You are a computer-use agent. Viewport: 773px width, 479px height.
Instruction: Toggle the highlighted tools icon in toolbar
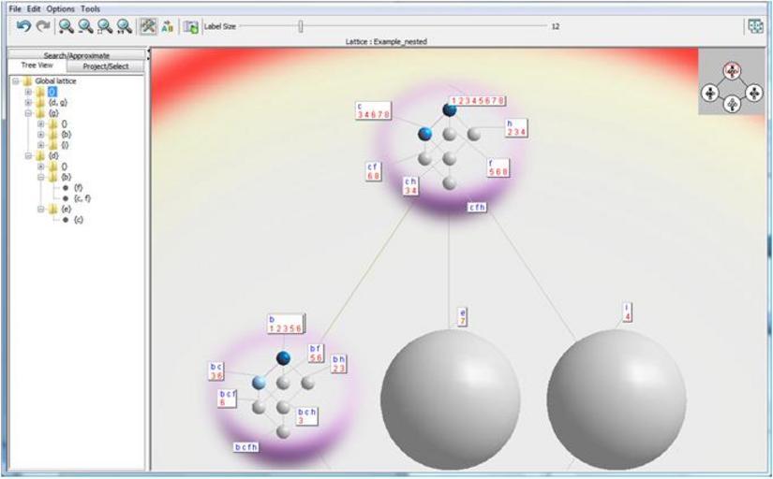tap(148, 26)
